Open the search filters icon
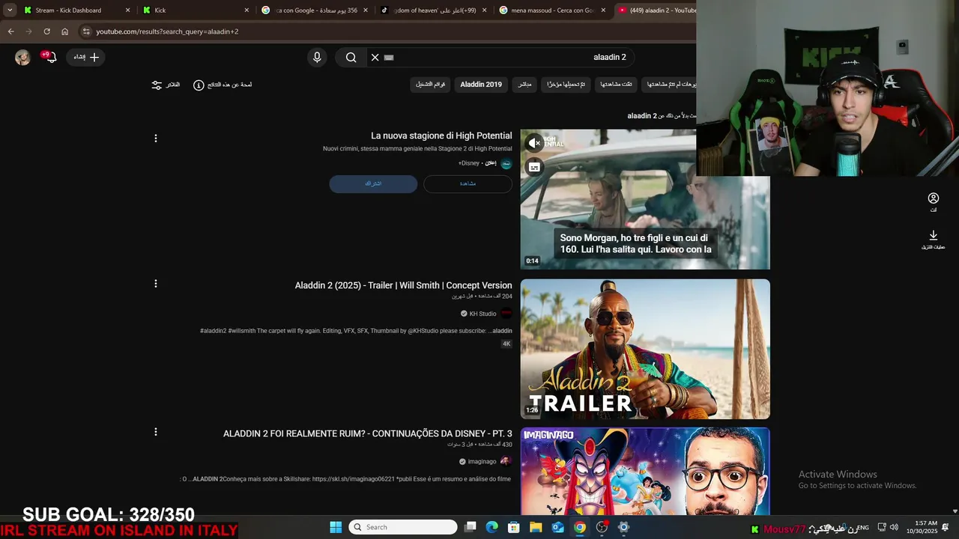The width and height of the screenshot is (959, 539). pos(157,85)
